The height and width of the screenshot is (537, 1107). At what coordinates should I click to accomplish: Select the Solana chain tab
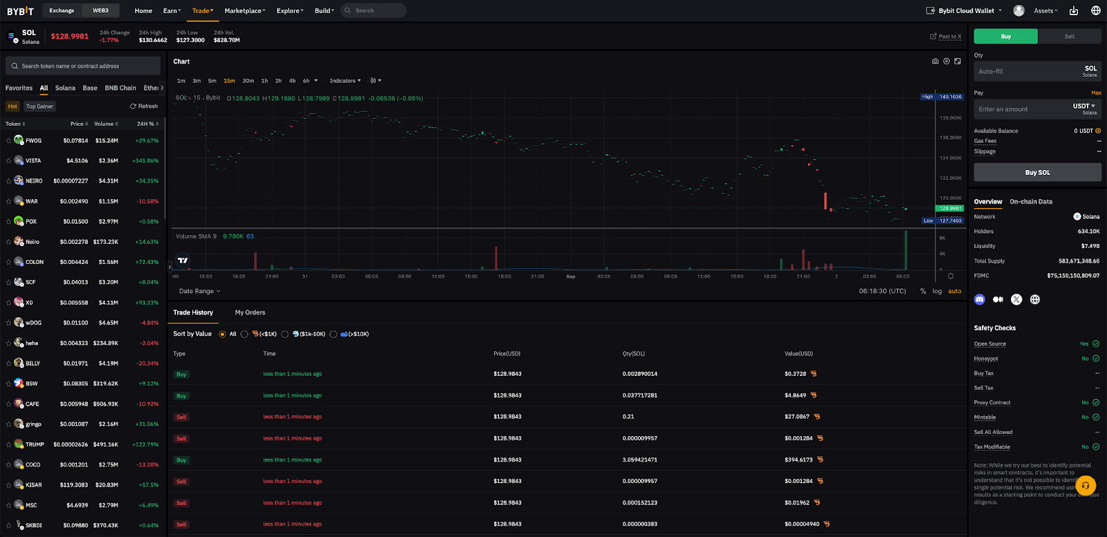pos(65,88)
